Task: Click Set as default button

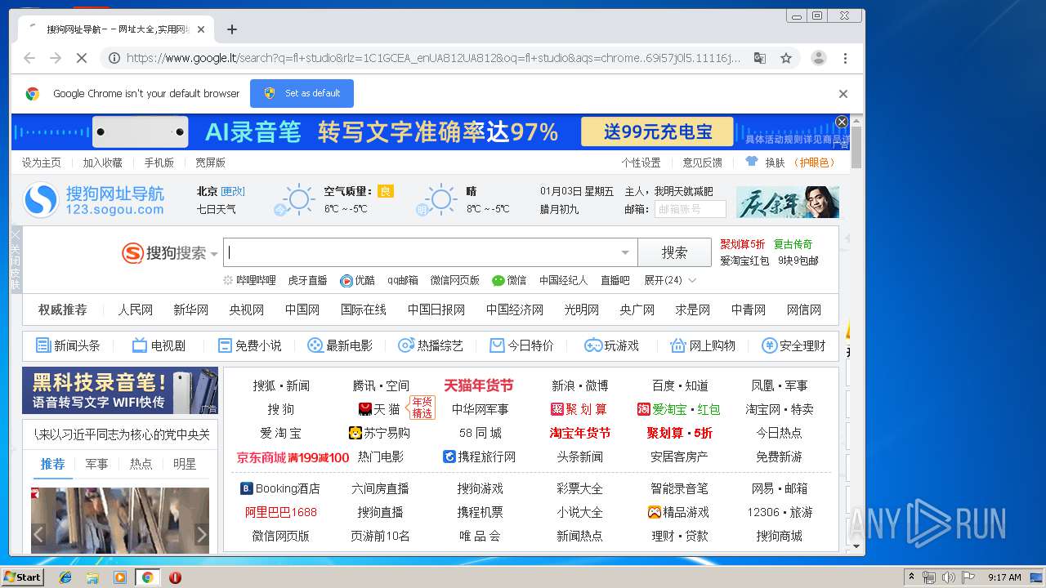Action: (302, 93)
